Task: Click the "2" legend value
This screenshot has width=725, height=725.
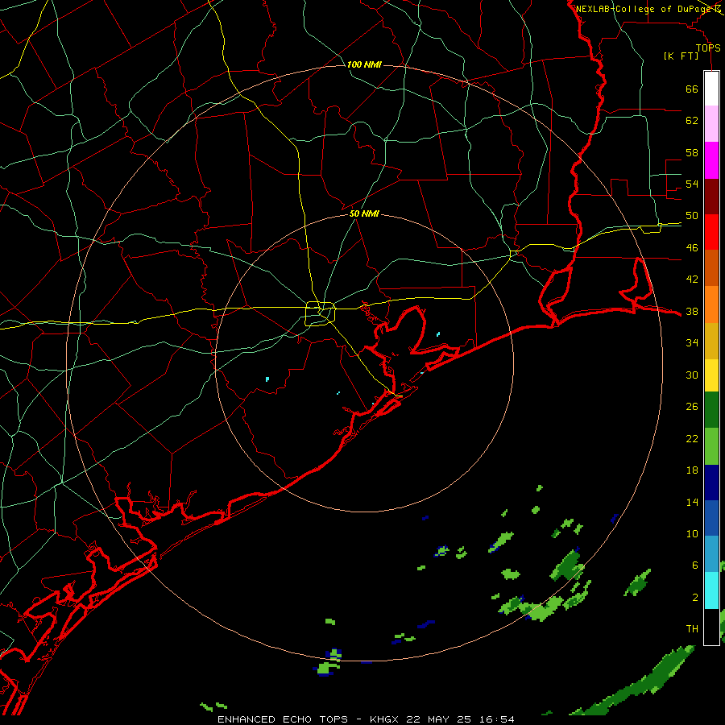Action: 695,598
